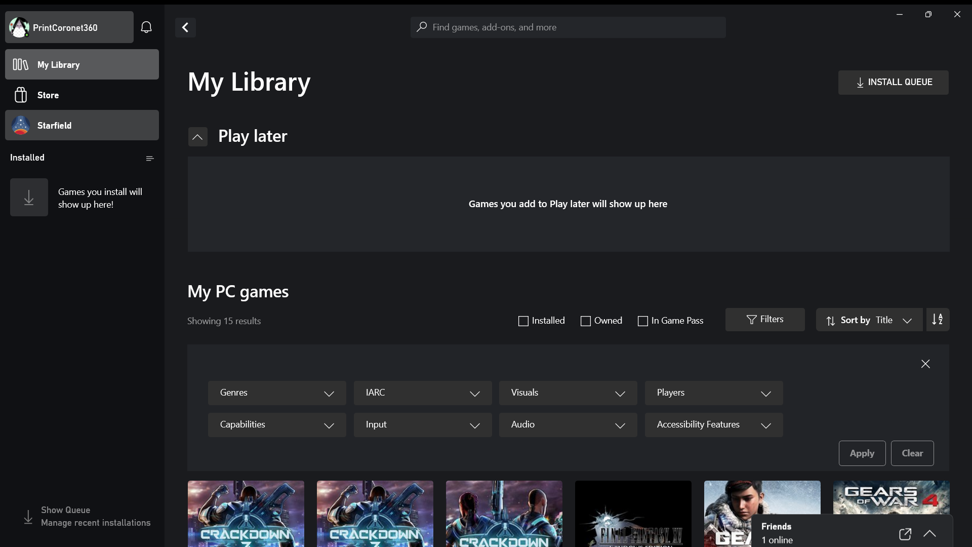Click the Show Queue download icon
The image size is (972, 547).
point(28,517)
